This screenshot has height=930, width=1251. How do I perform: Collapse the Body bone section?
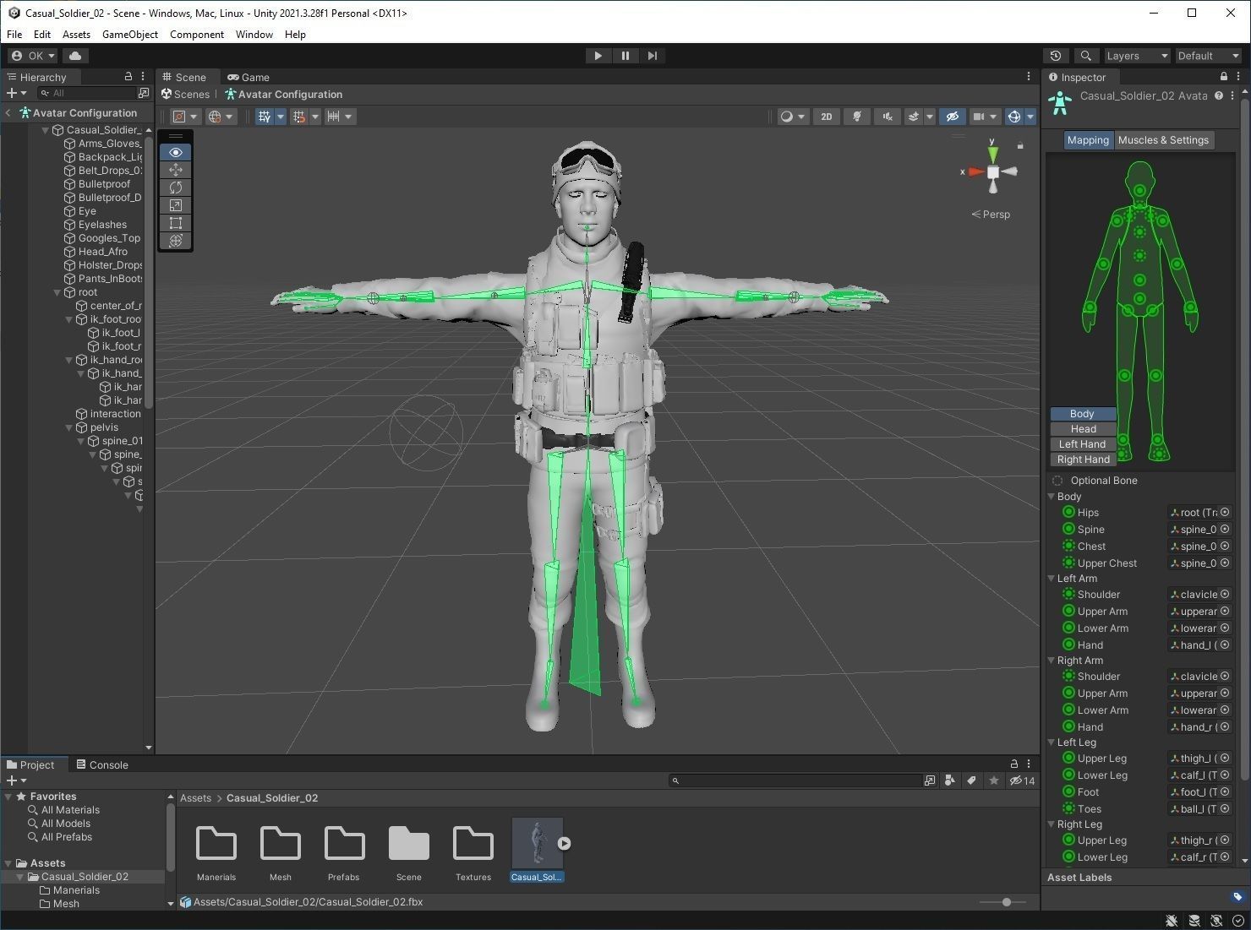(x=1052, y=497)
